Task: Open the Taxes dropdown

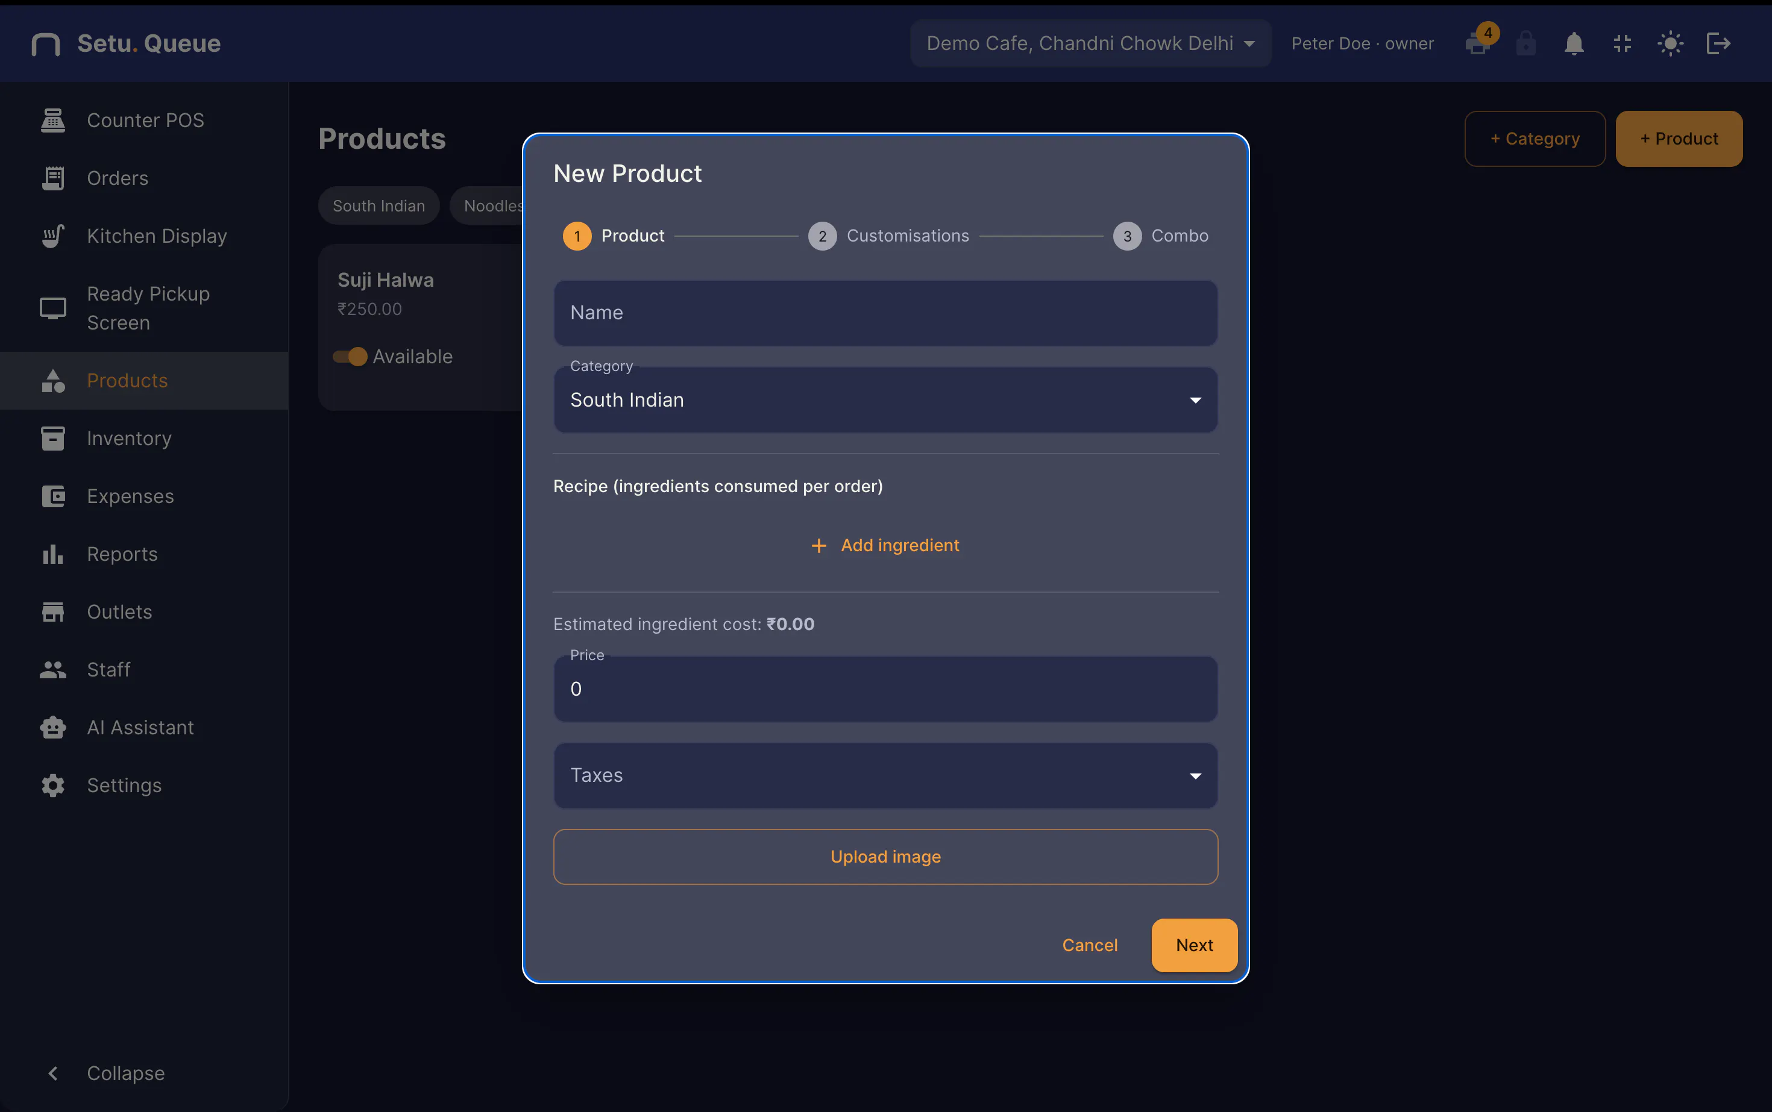Action: click(885, 776)
